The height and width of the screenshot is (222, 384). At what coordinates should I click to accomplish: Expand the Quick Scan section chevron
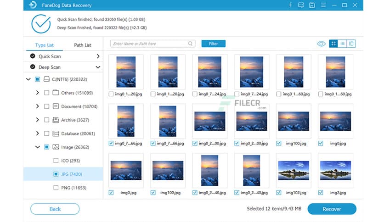pyautogui.click(x=98, y=56)
